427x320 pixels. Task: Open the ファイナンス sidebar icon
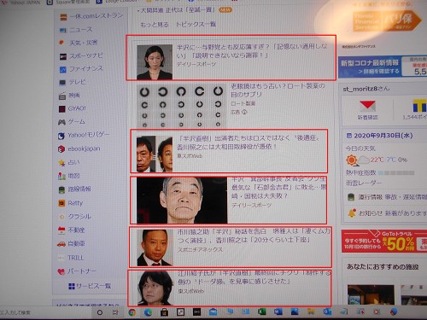click(62, 69)
